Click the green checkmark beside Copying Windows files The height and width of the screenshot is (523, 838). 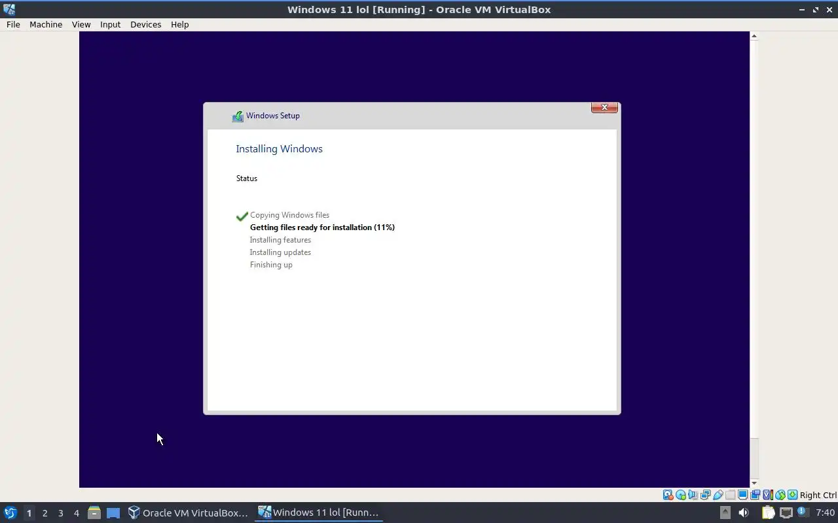pyautogui.click(x=242, y=216)
